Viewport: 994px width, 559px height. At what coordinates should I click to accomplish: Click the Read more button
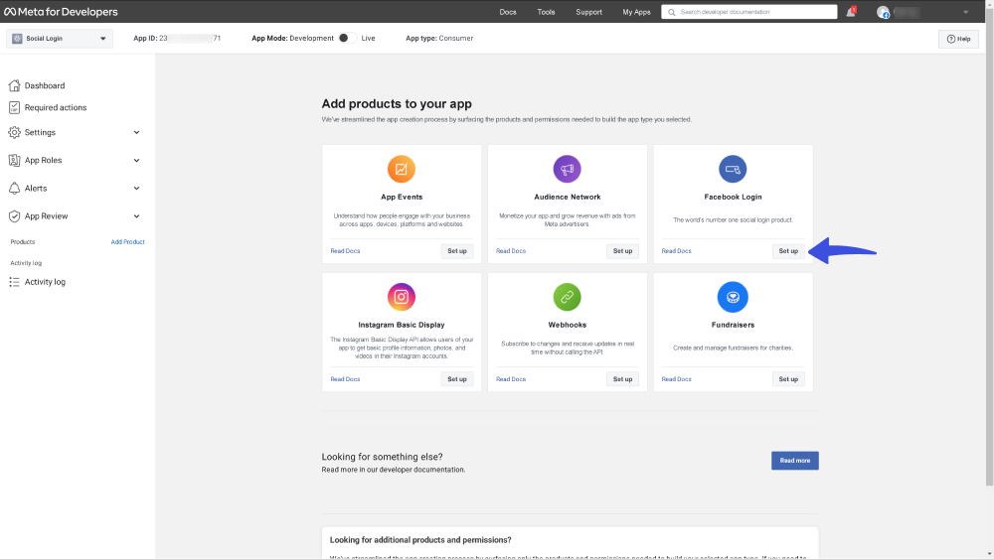pyautogui.click(x=795, y=461)
